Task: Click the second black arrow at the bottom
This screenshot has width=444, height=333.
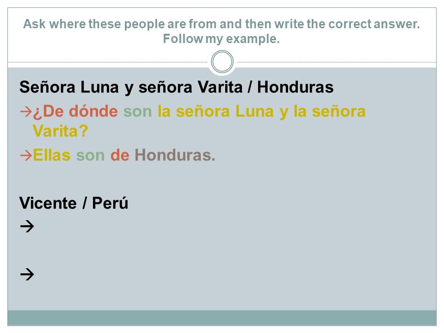Action: coord(27,274)
